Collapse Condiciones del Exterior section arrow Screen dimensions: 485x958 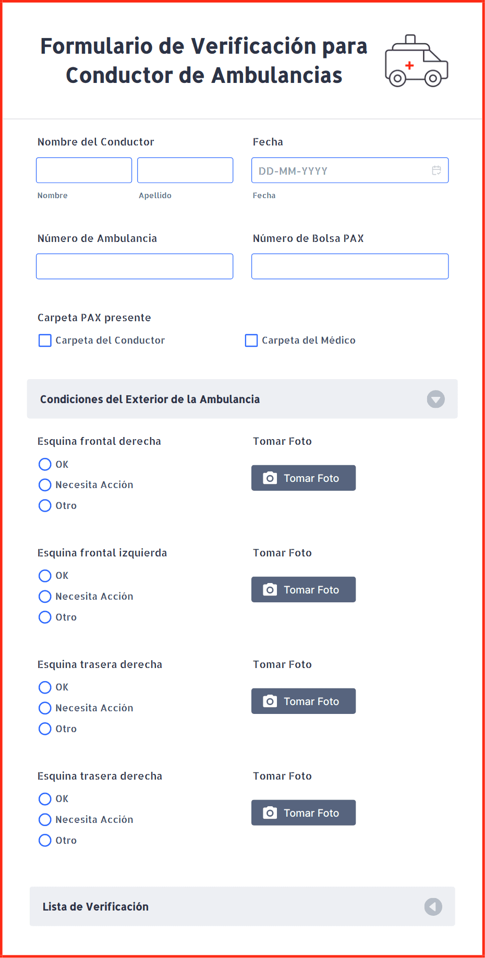click(436, 399)
